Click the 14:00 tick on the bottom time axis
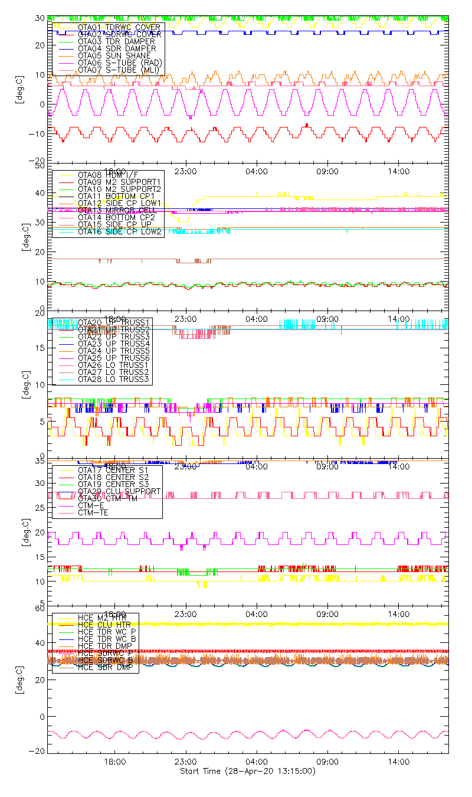This screenshot has width=472, height=797. (x=399, y=762)
